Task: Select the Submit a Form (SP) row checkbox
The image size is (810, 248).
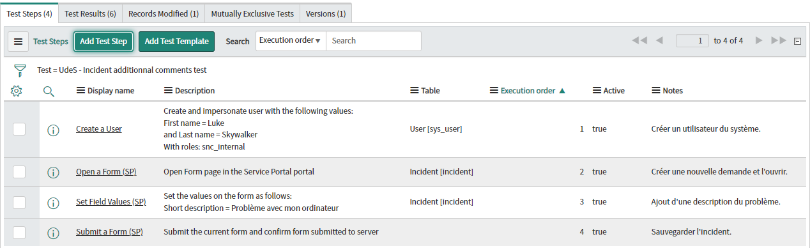Action: click(19, 232)
